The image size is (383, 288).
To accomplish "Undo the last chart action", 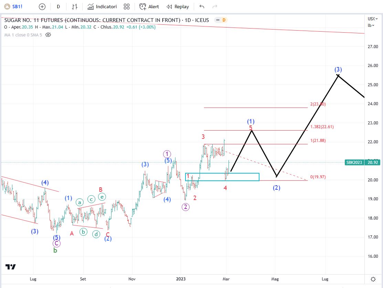I will click(x=202, y=7).
